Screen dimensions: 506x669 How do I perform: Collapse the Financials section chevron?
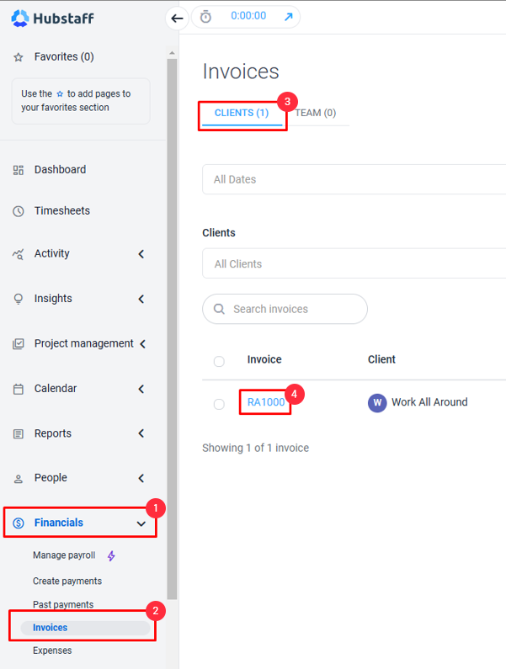pyautogui.click(x=141, y=523)
